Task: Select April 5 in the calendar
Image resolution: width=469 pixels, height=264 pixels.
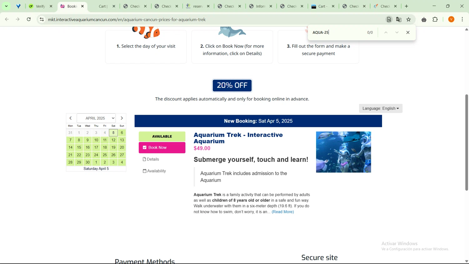Action: tap(113, 133)
